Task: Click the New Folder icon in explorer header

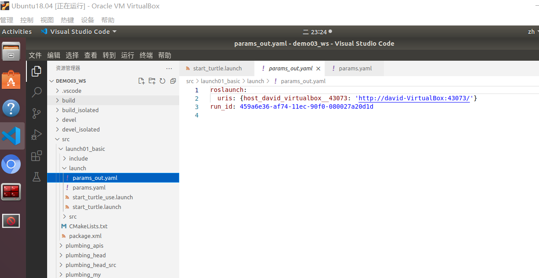Action: [152, 81]
